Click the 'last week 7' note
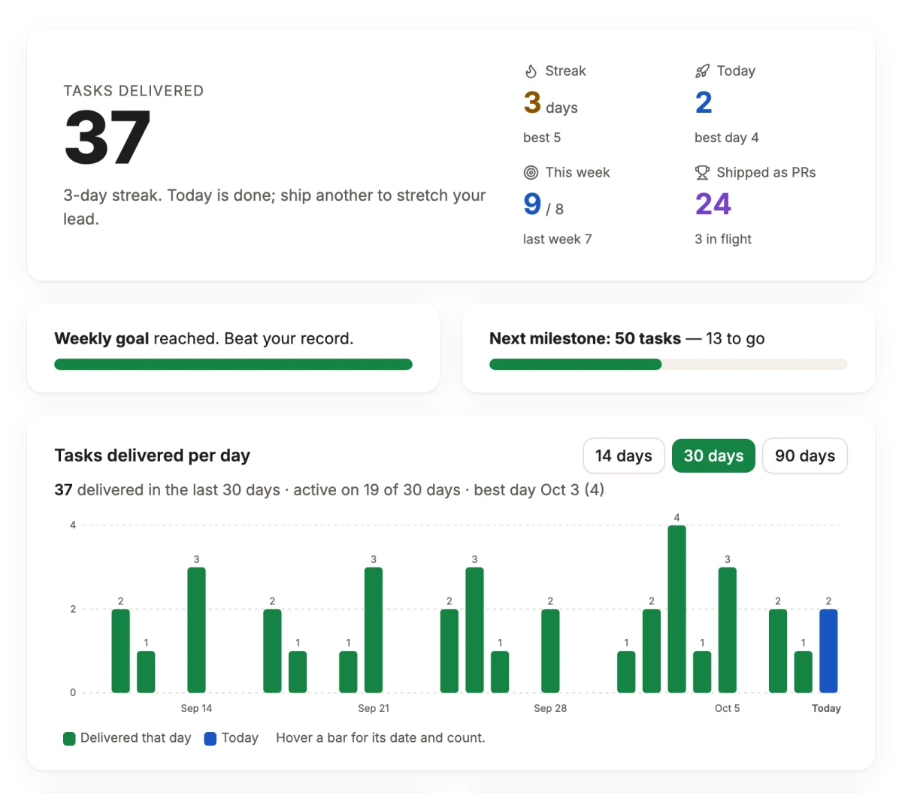This screenshot has width=902, height=793. pyautogui.click(x=558, y=239)
